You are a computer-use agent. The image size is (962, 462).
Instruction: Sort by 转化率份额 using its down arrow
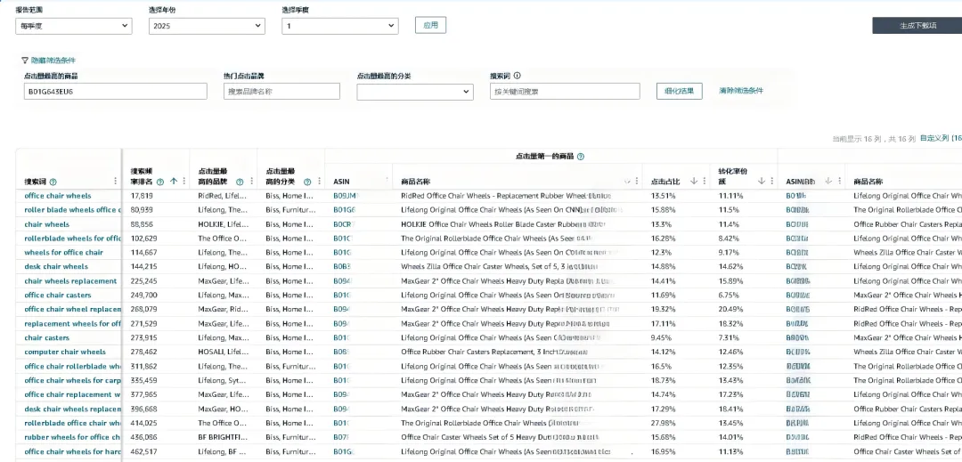tap(762, 182)
